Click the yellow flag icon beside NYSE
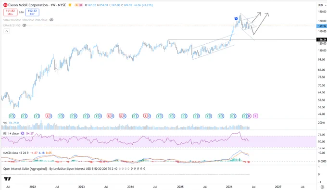This screenshot has height=190, width=327. (70, 5)
